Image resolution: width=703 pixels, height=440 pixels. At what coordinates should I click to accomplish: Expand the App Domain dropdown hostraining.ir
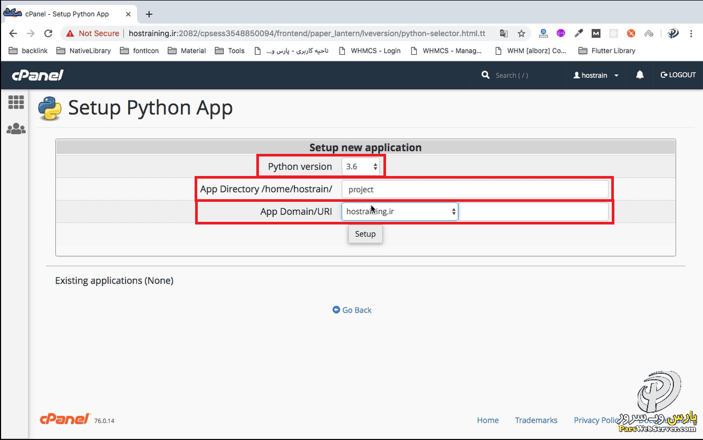[400, 211]
